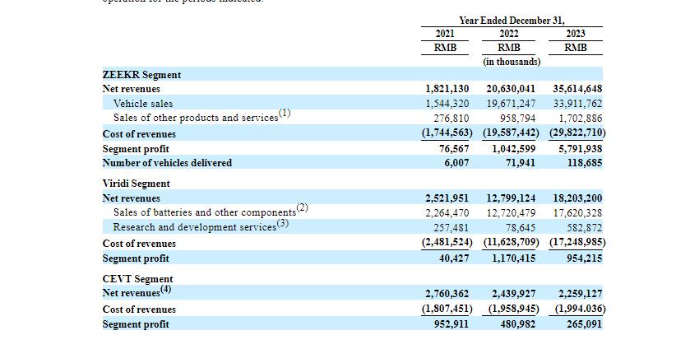Click footnote marker (1) after products and services
690x349 pixels.
click(x=285, y=113)
